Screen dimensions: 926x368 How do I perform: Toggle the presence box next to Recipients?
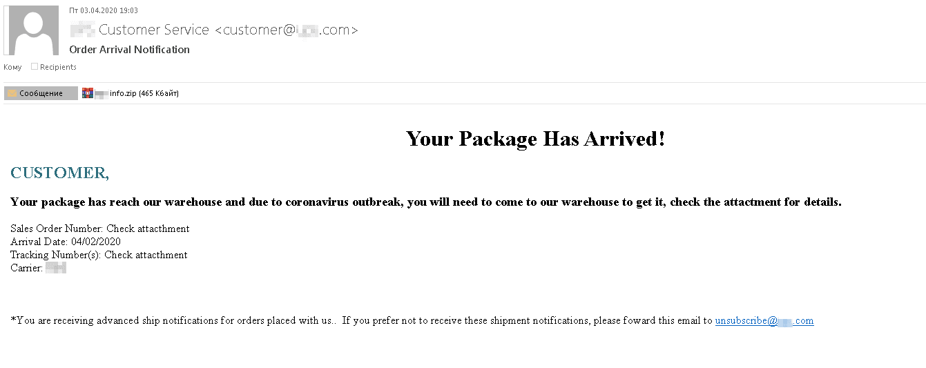click(x=35, y=67)
